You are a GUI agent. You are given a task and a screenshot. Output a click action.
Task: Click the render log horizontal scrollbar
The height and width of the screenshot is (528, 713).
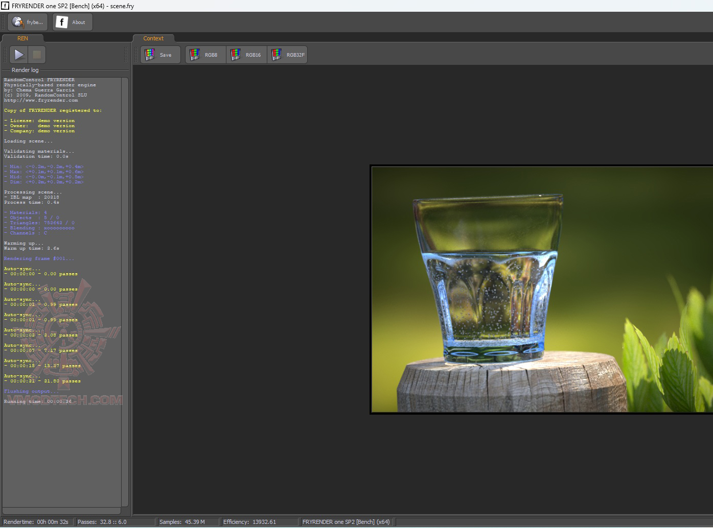tap(61, 511)
